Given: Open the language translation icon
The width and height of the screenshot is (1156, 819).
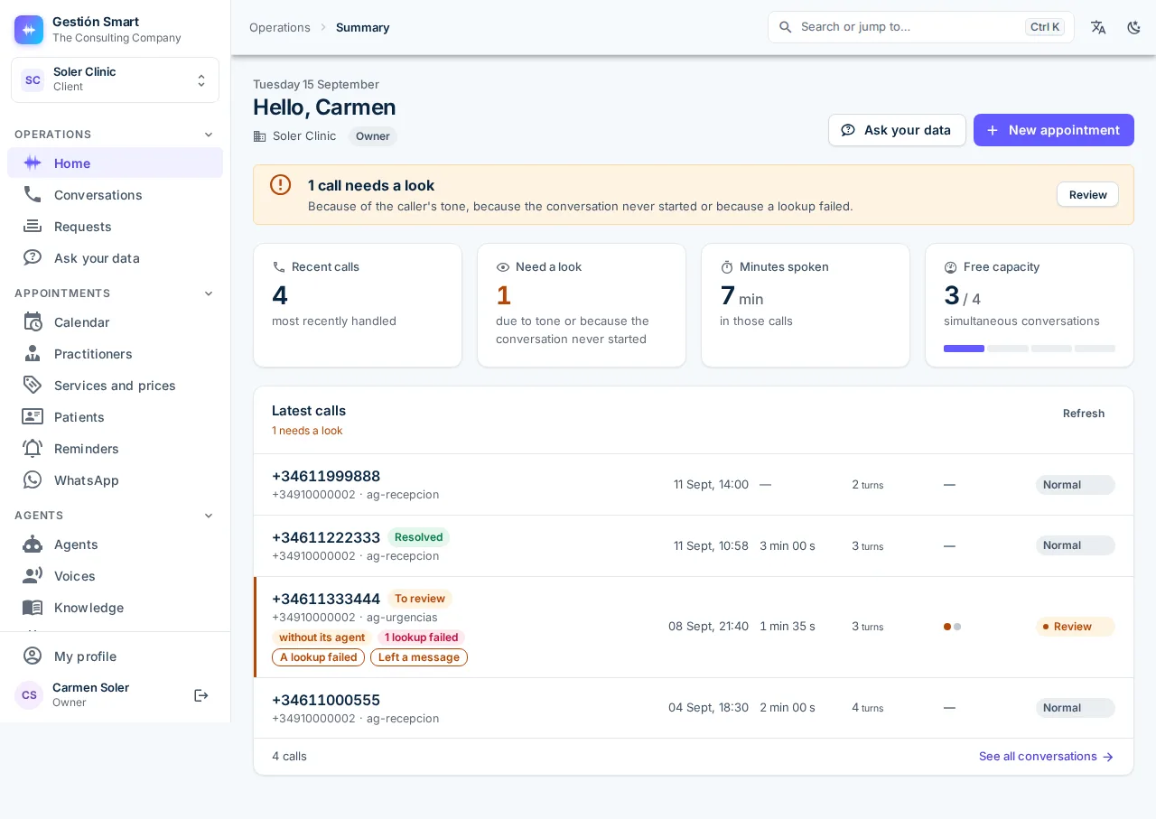Looking at the screenshot, I should tap(1098, 27).
